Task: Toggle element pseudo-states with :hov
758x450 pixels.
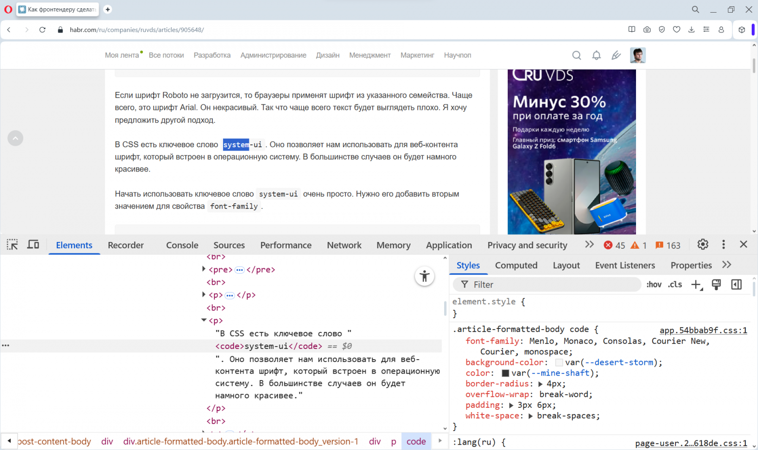Action: 654,284
